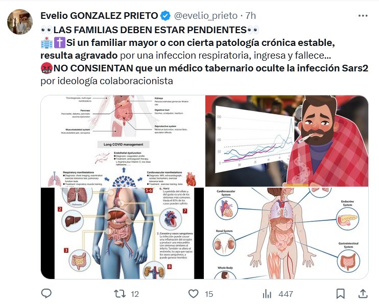This screenshot has width=379, height=307.
Task: Open the 7h timestamp link
Action: pos(251,16)
